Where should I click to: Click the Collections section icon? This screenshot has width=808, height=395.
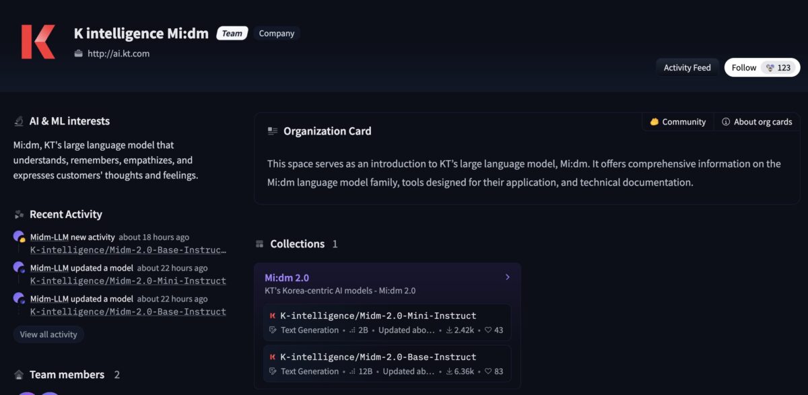[x=259, y=244]
